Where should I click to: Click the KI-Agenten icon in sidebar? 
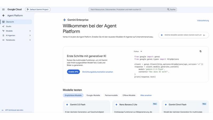(x=3, y=35)
